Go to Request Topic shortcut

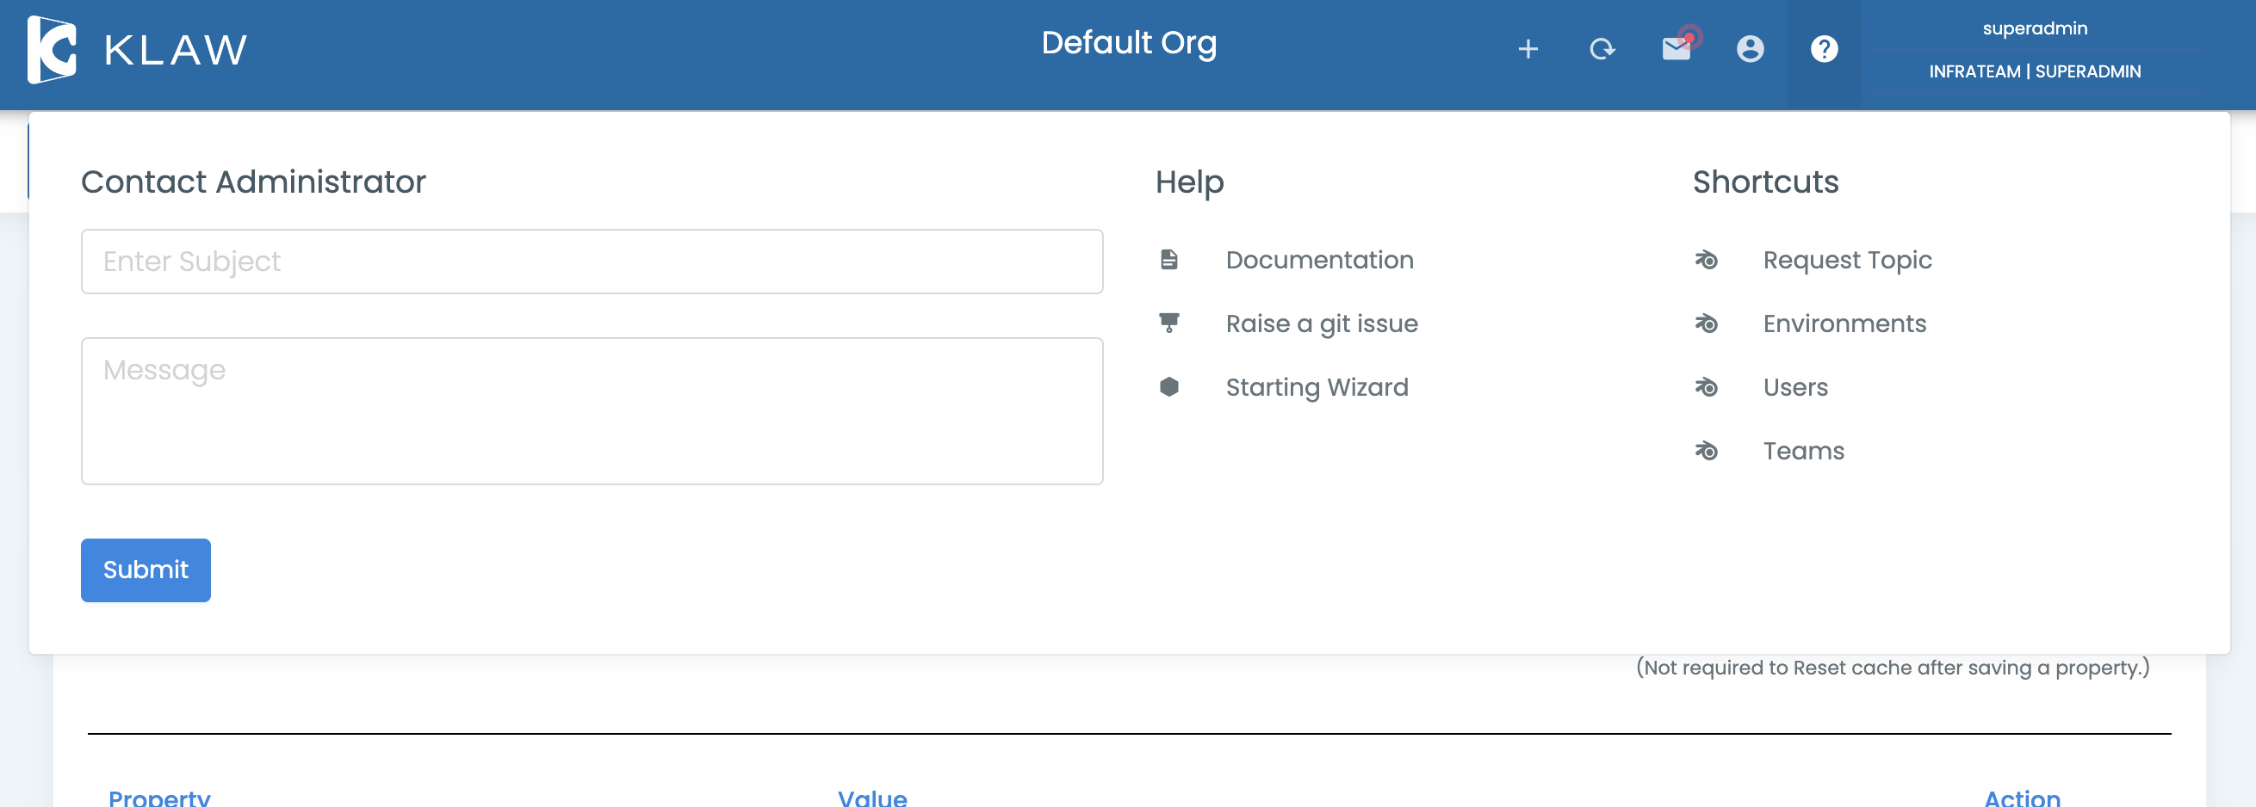1847,260
